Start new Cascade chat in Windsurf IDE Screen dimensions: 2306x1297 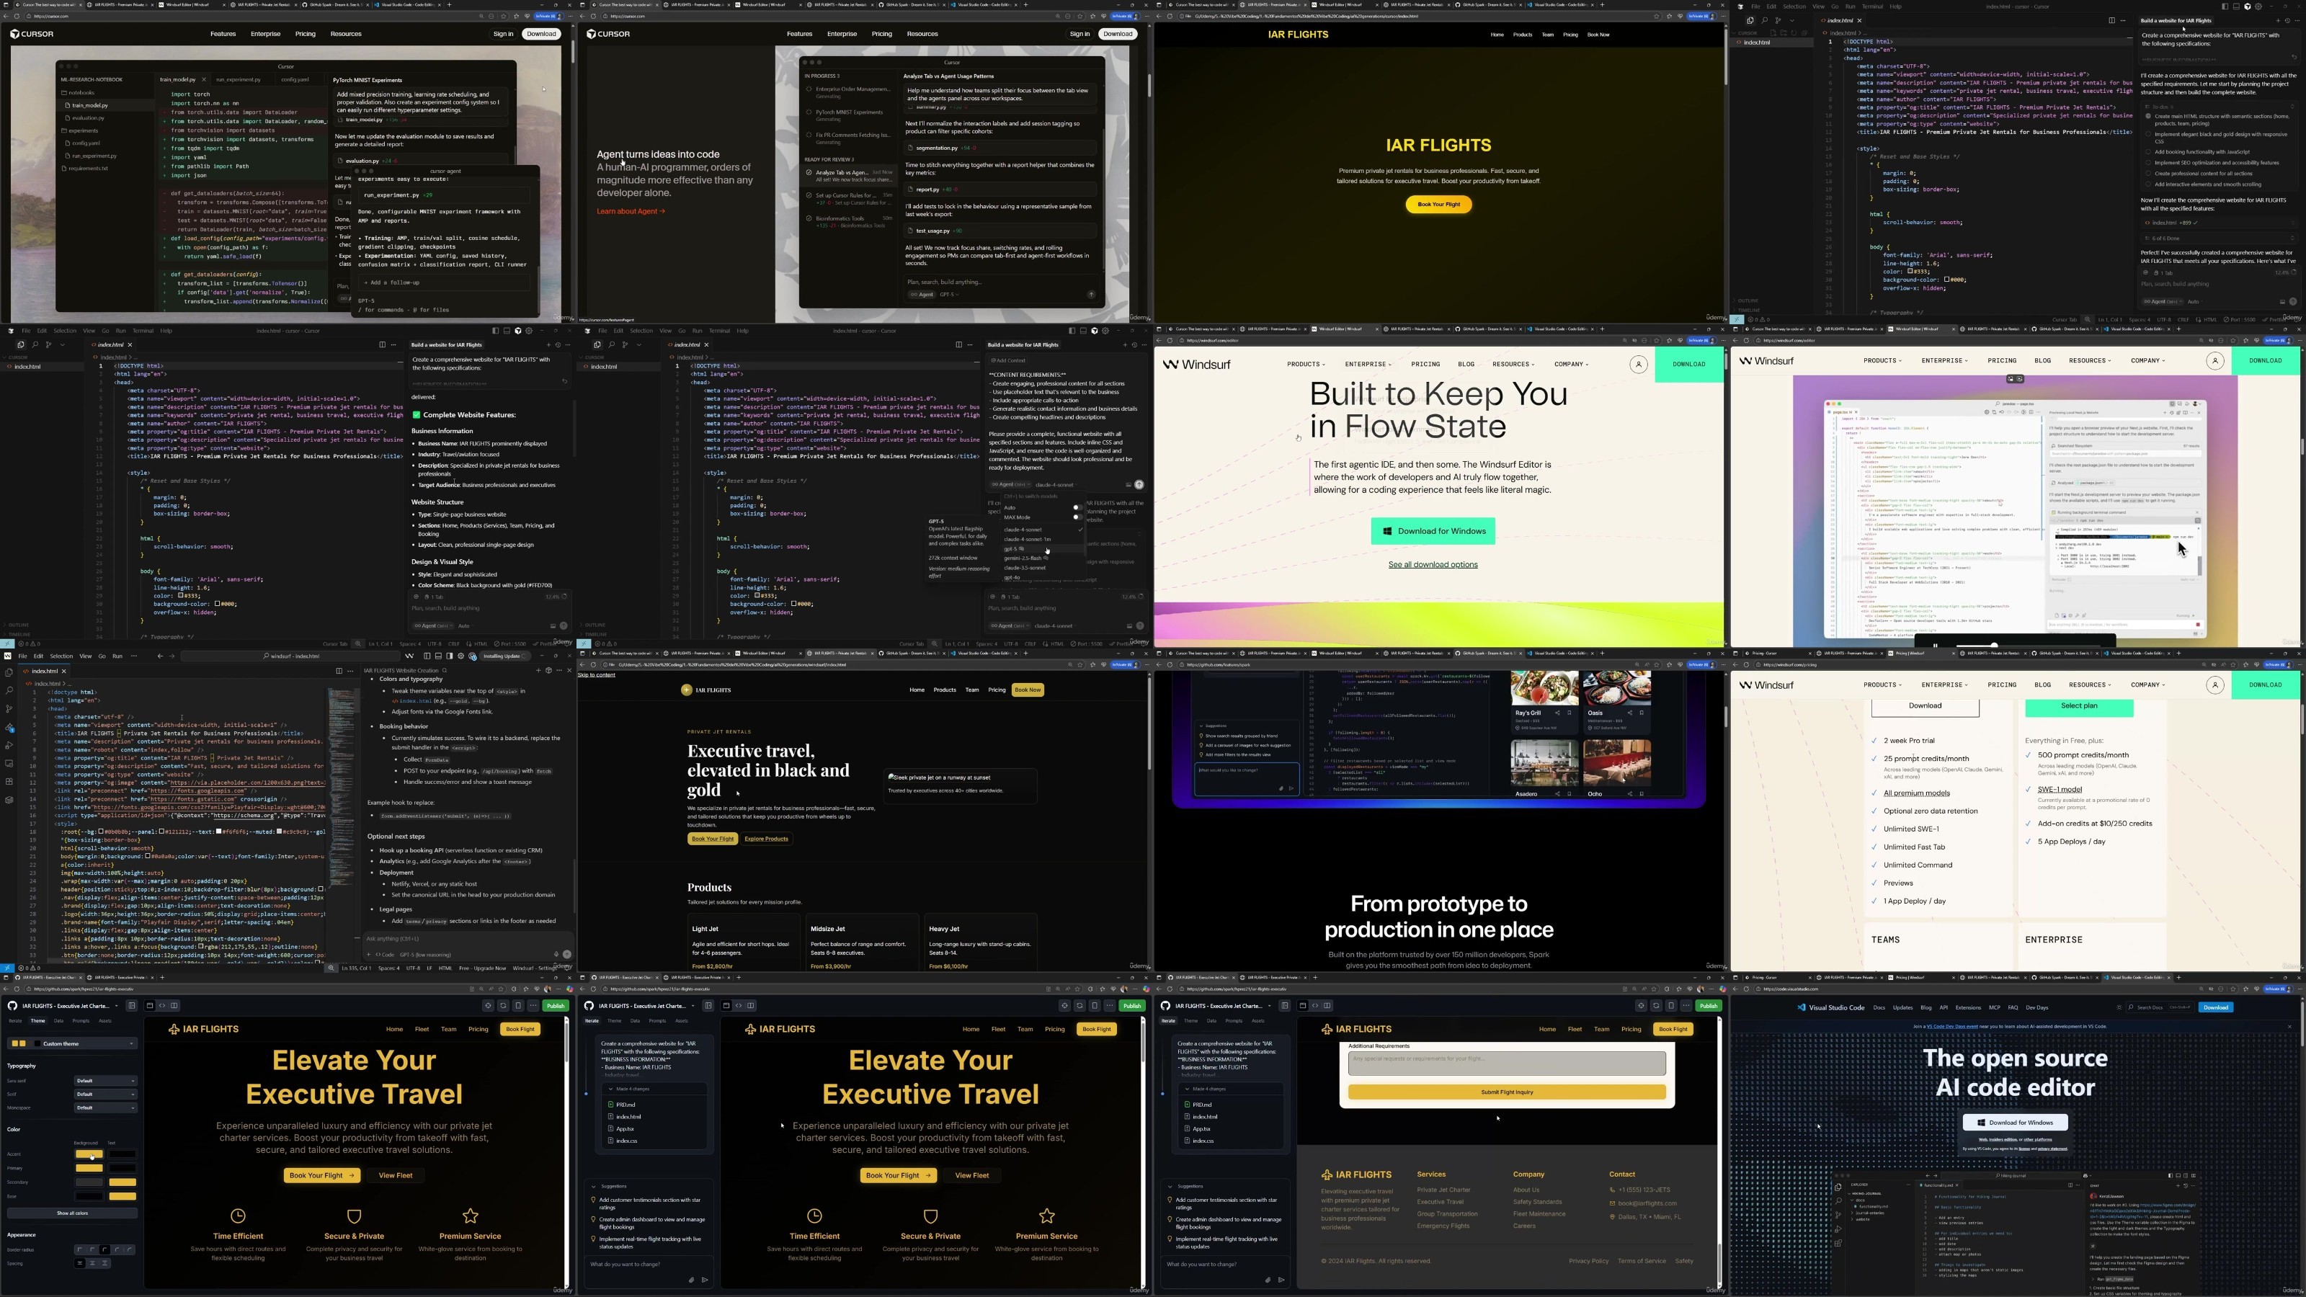(539, 670)
